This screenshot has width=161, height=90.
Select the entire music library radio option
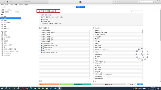[x=41, y=15]
